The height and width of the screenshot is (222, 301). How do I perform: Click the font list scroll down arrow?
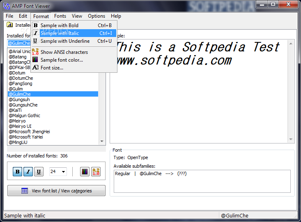click(x=102, y=141)
